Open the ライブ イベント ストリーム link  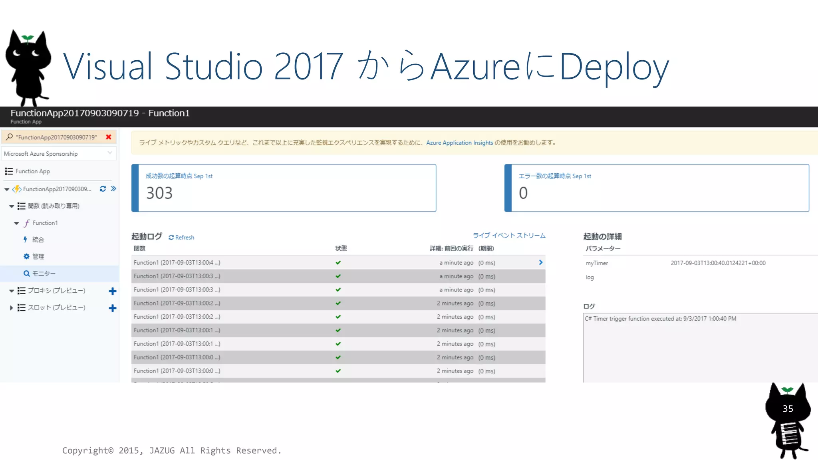[509, 236]
